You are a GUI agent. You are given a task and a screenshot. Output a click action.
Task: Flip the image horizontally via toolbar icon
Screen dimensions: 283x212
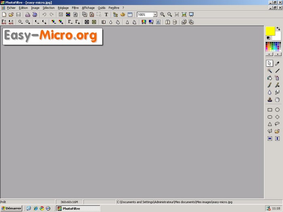coord(168,22)
